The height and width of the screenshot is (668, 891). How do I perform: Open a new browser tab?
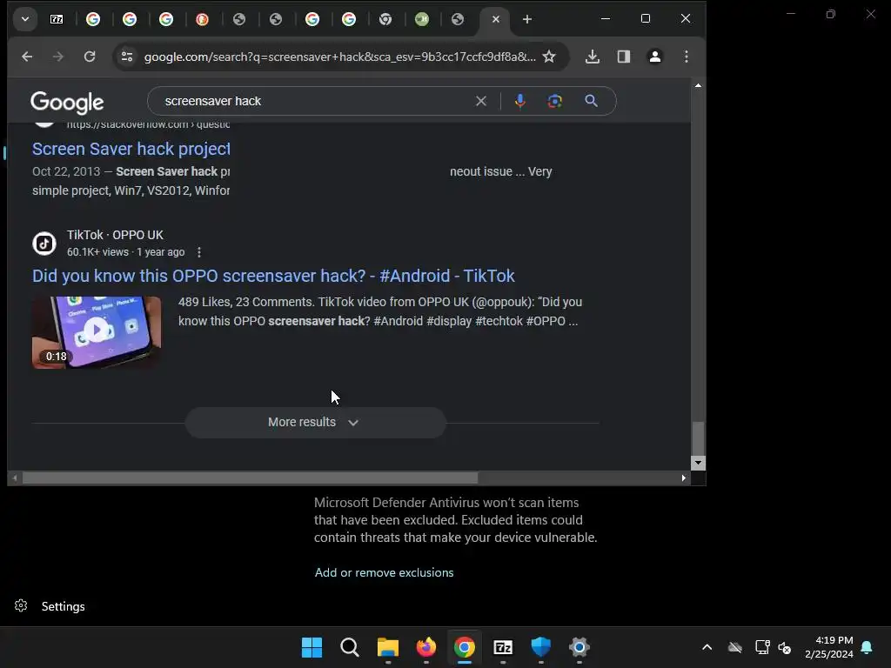[x=526, y=19]
